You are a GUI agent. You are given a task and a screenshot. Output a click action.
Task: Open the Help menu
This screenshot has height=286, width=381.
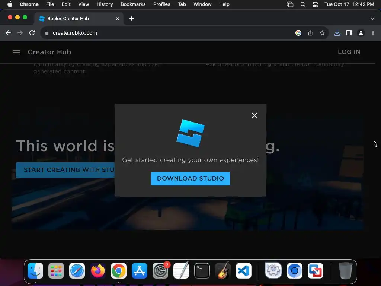click(224, 4)
